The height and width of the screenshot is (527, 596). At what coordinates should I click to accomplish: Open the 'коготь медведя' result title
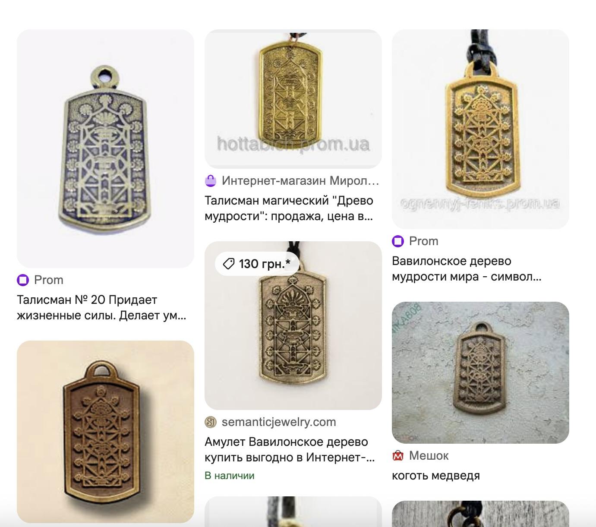point(436,476)
